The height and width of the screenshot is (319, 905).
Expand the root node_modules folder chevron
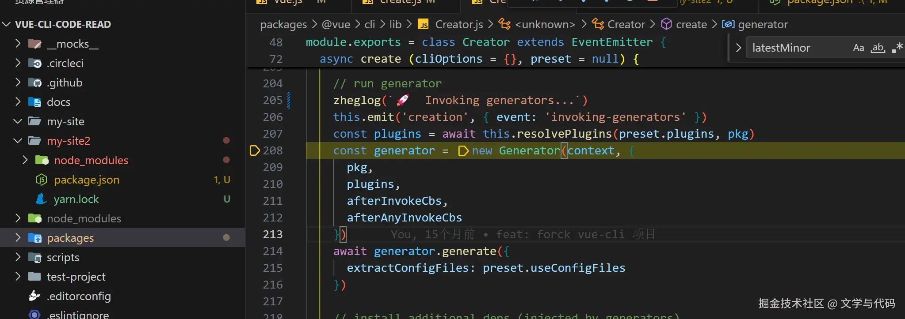pyautogui.click(x=18, y=218)
